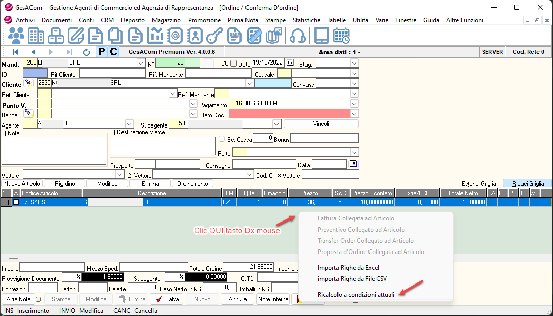The height and width of the screenshot is (316, 553).
Task: Click the P toolbar button
Action: [102, 52]
